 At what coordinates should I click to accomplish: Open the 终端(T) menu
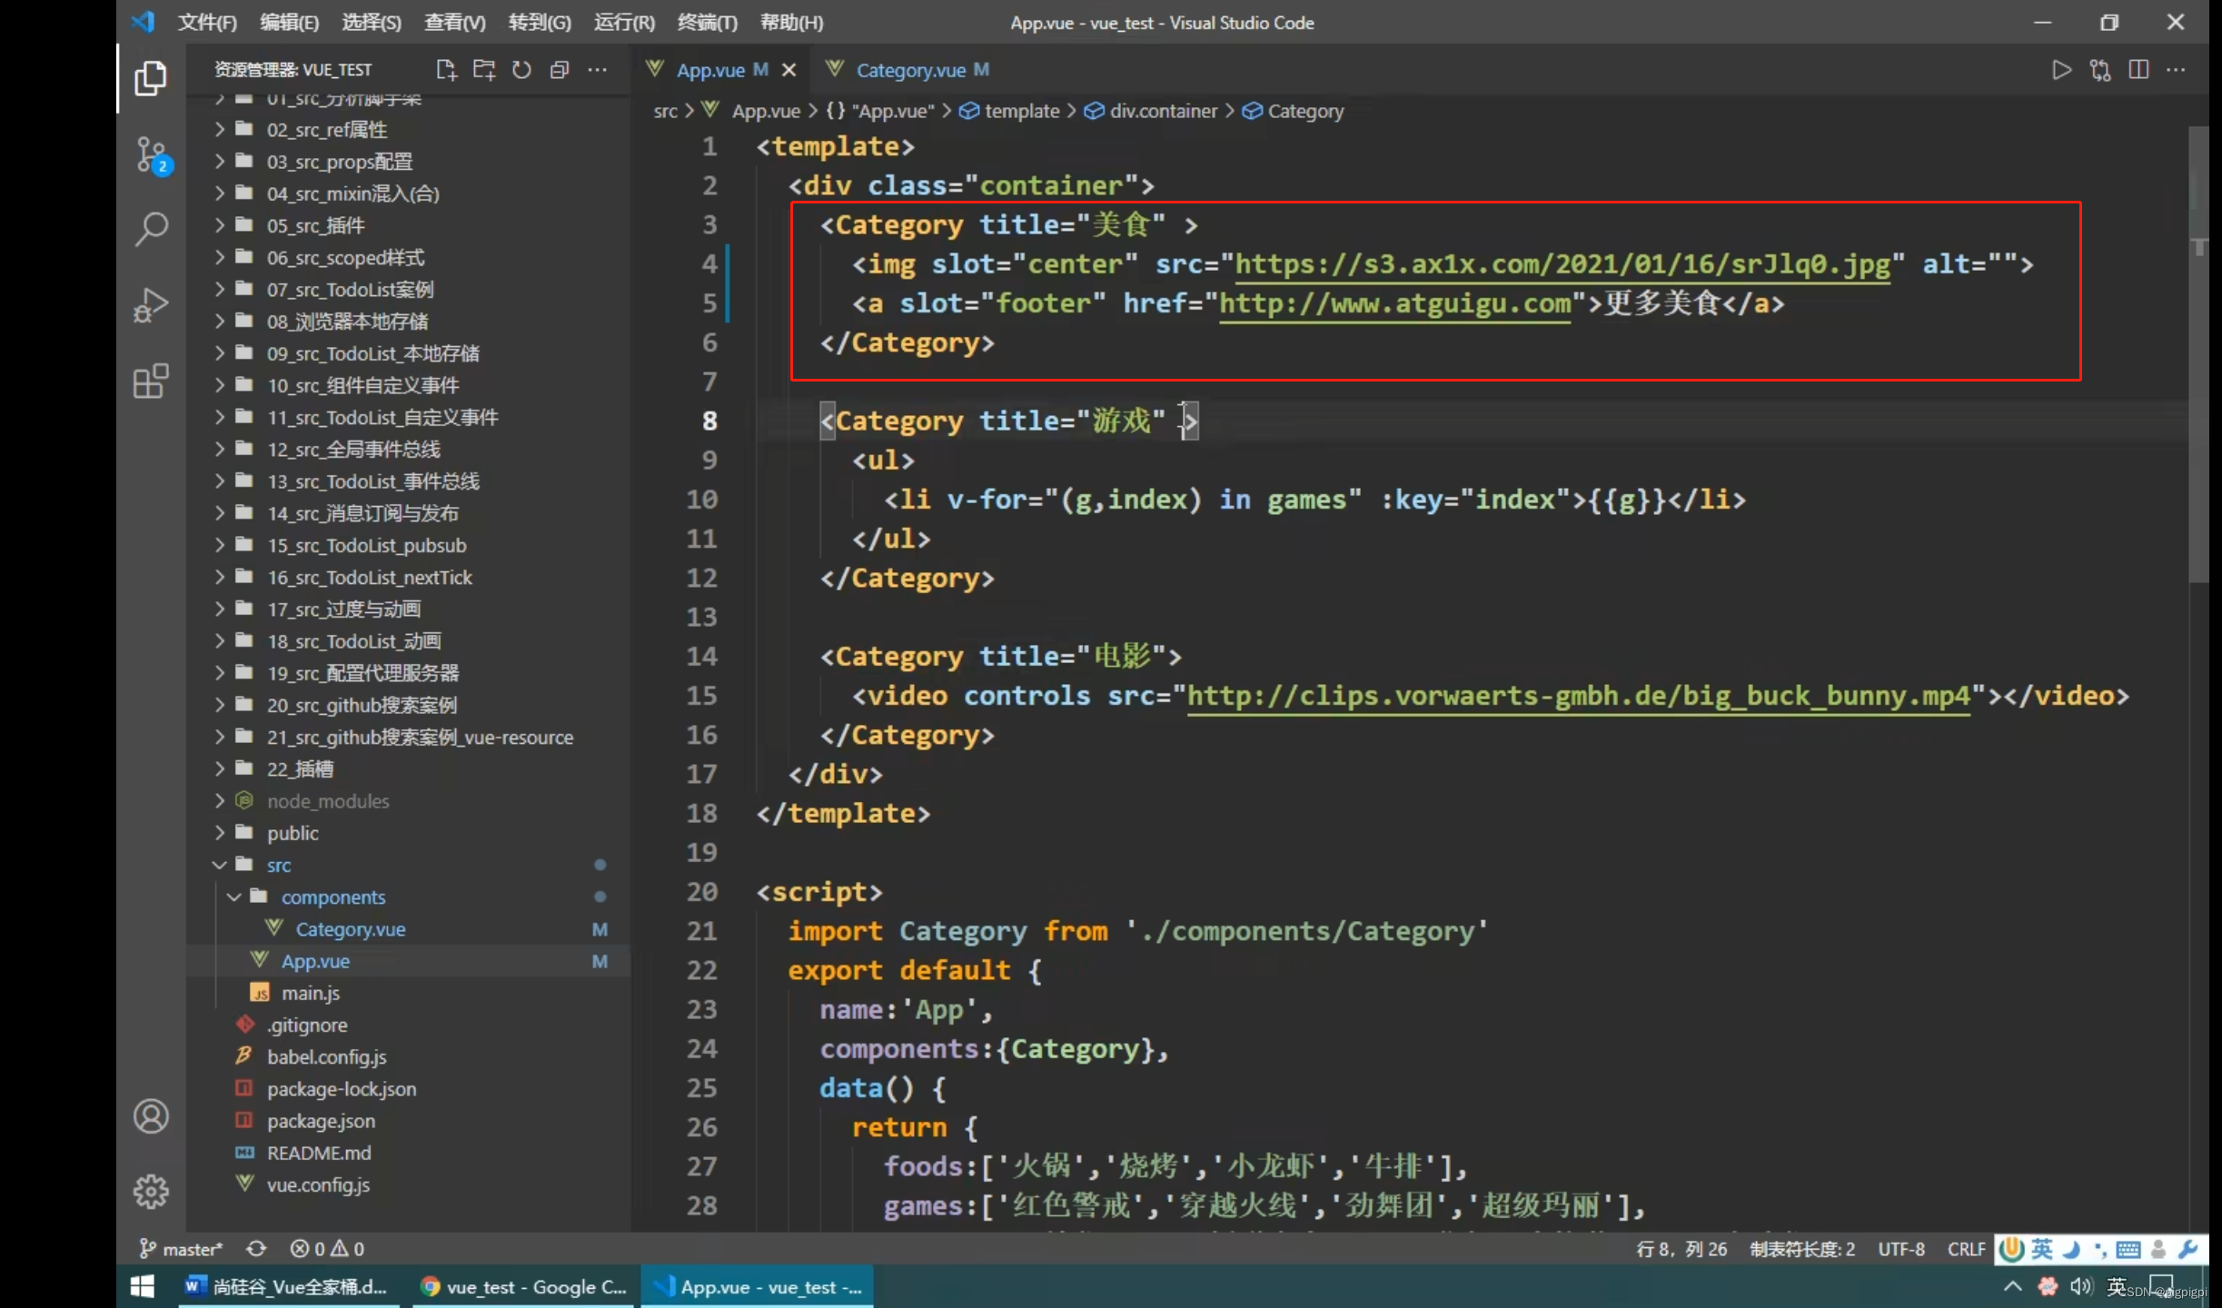point(708,23)
